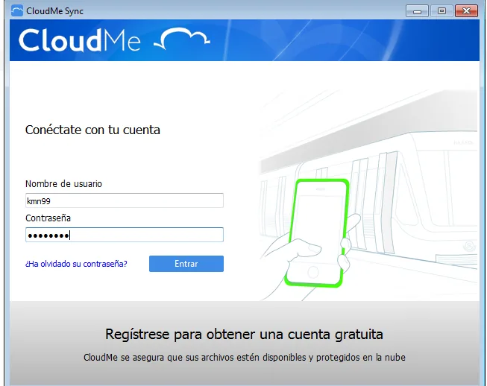Click the "Contraseña" label
487x386 pixels.
tap(48, 218)
